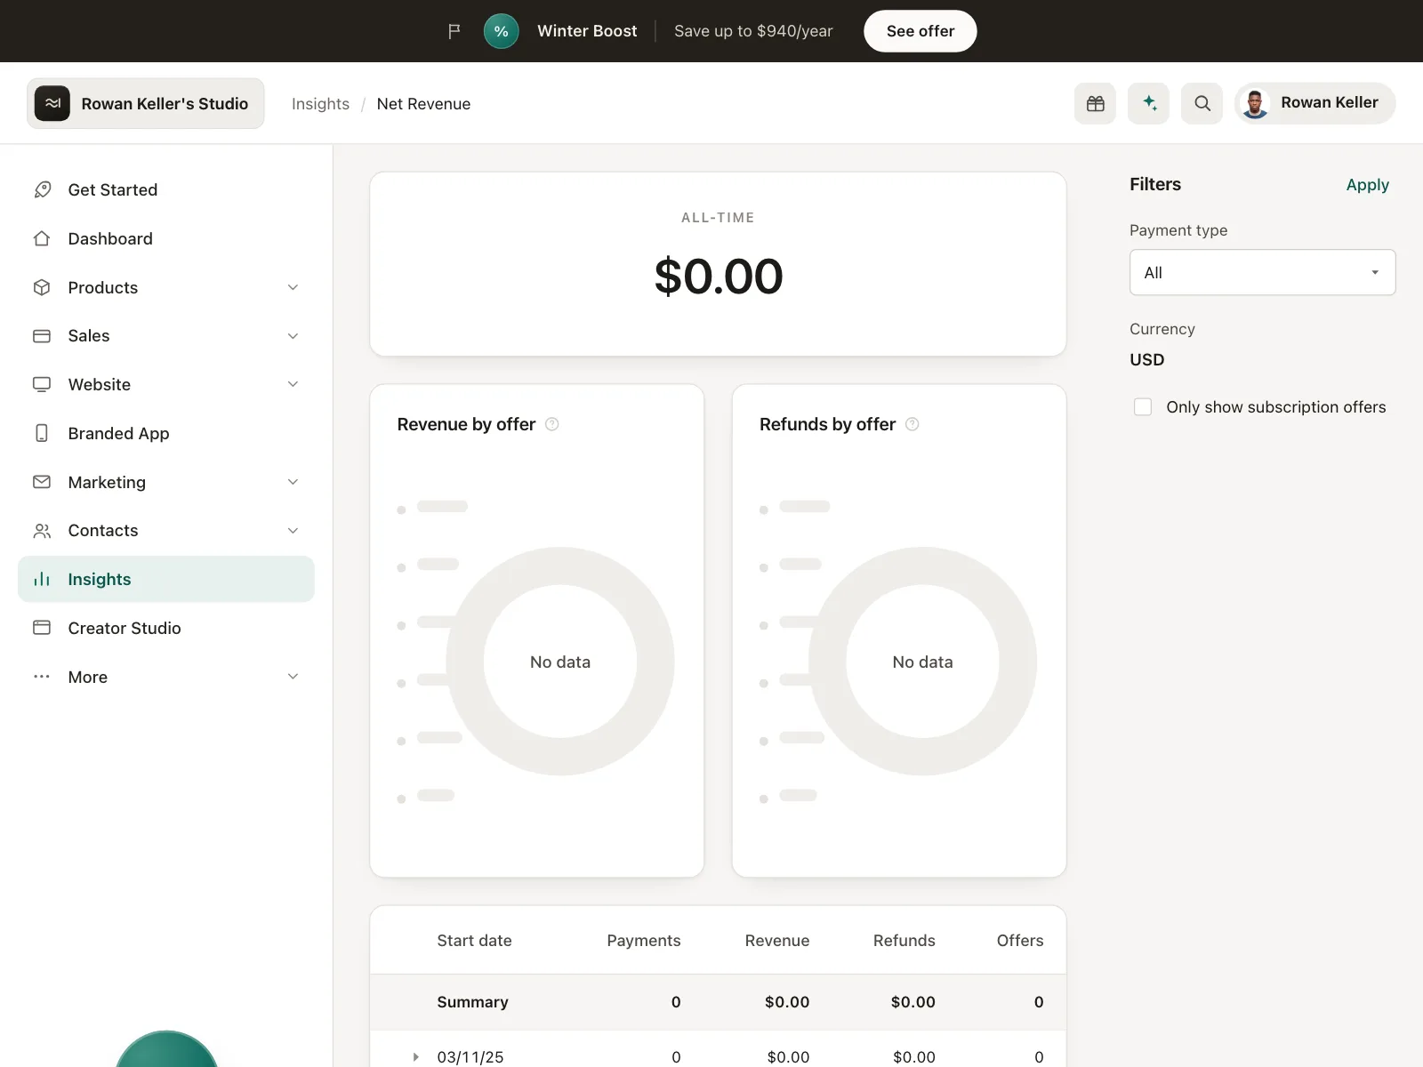Expand the 03/11/25 table row
The height and width of the screenshot is (1067, 1423).
415,1057
